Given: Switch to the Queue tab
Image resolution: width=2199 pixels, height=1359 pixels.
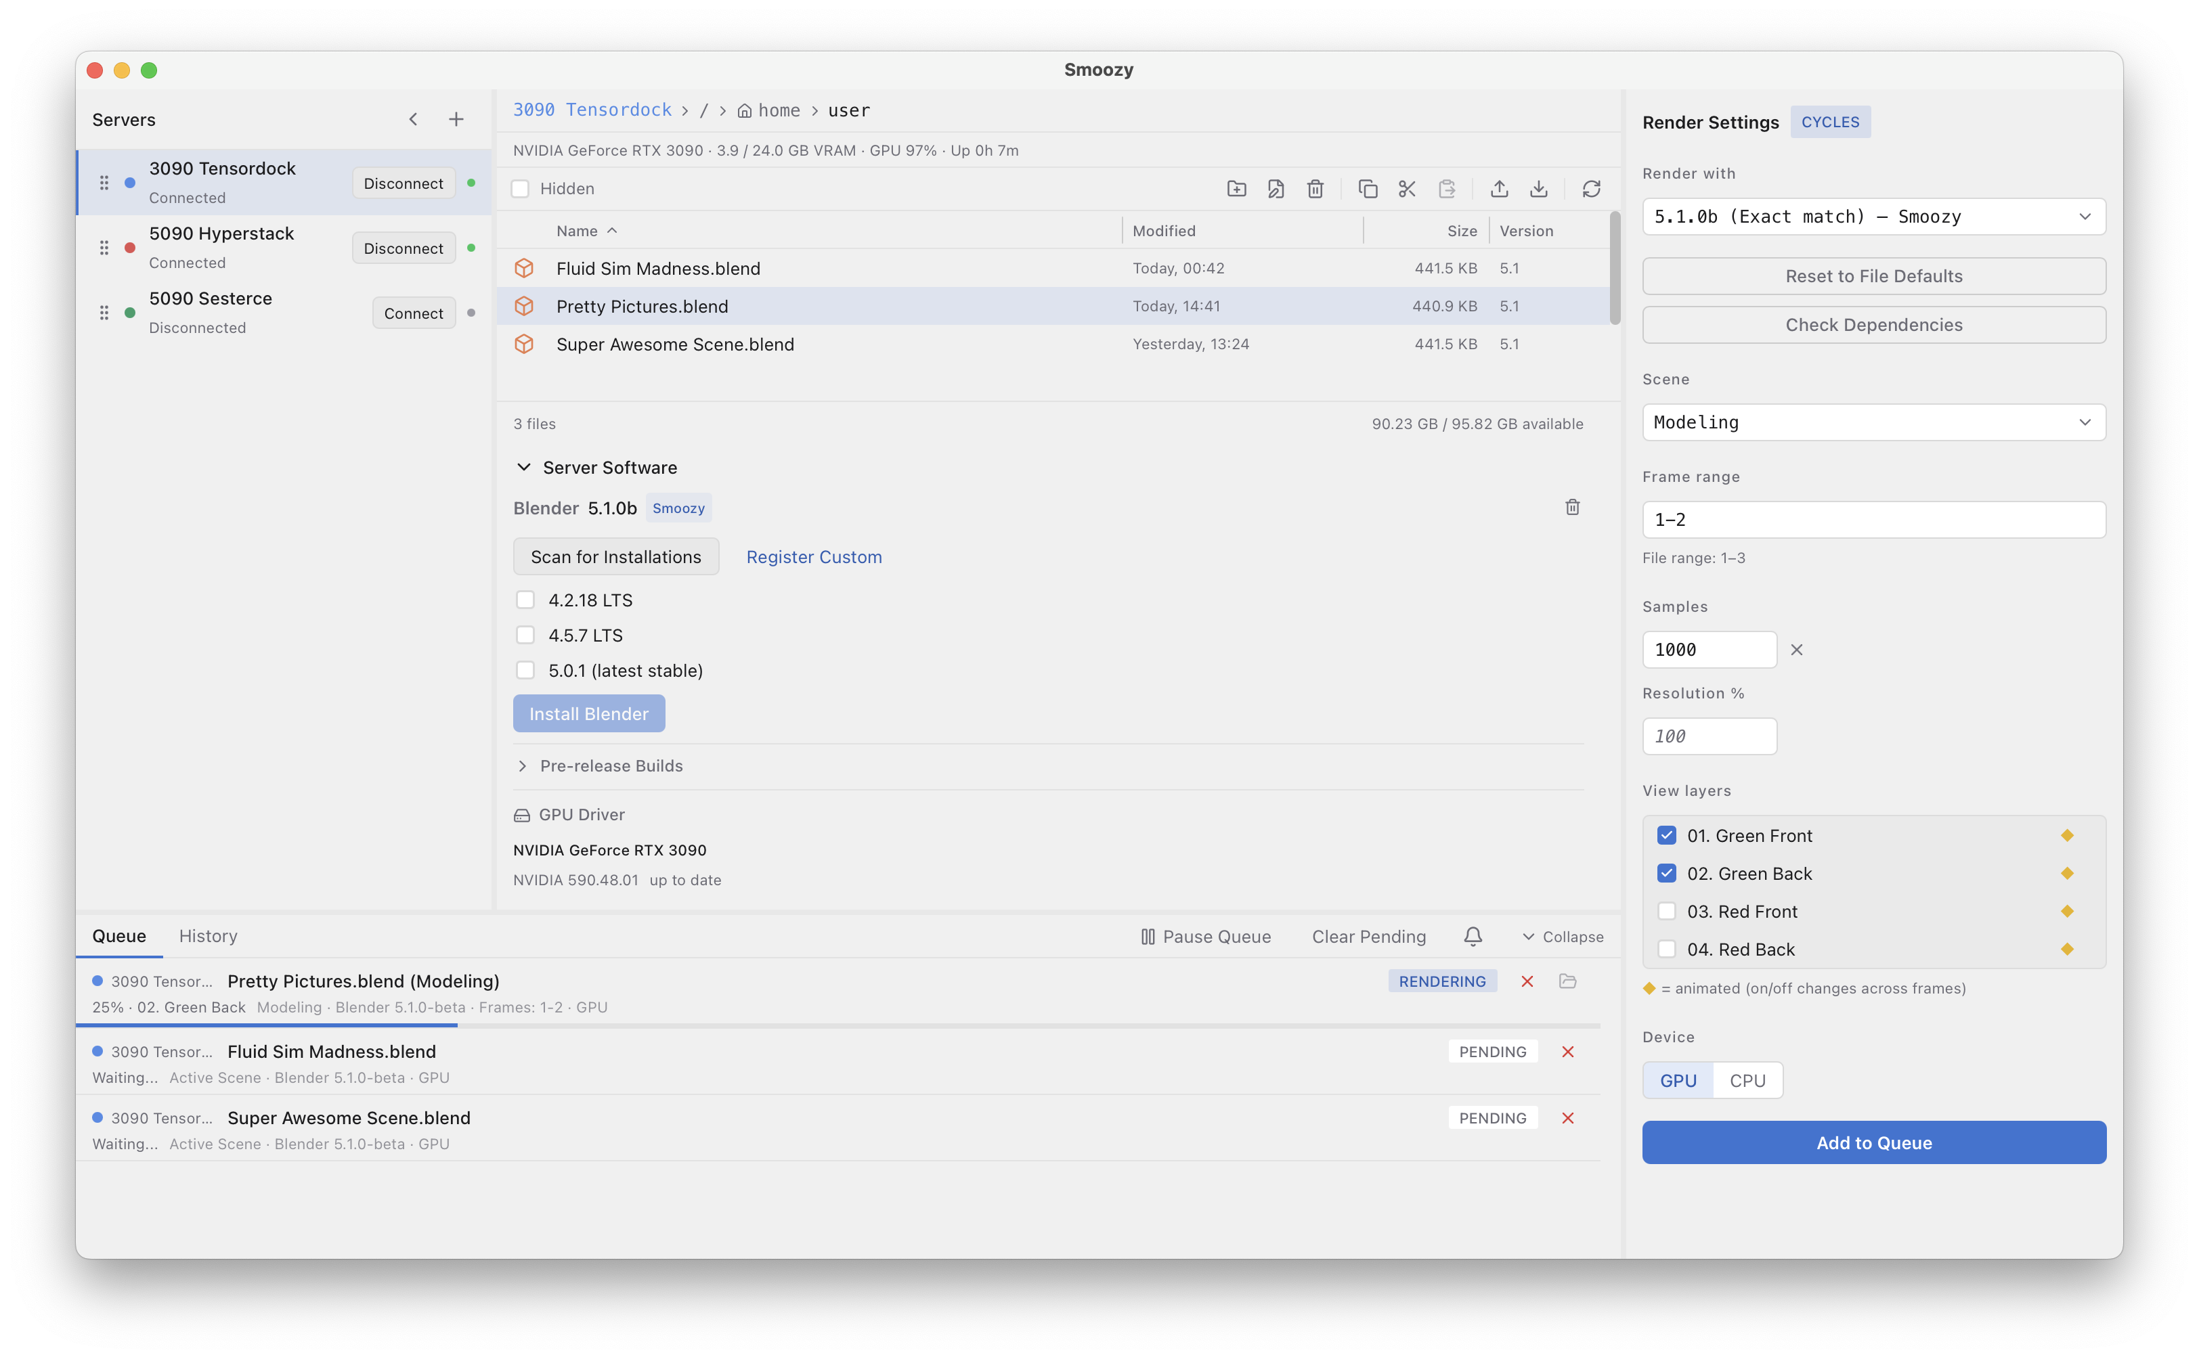Looking at the screenshot, I should [118, 935].
